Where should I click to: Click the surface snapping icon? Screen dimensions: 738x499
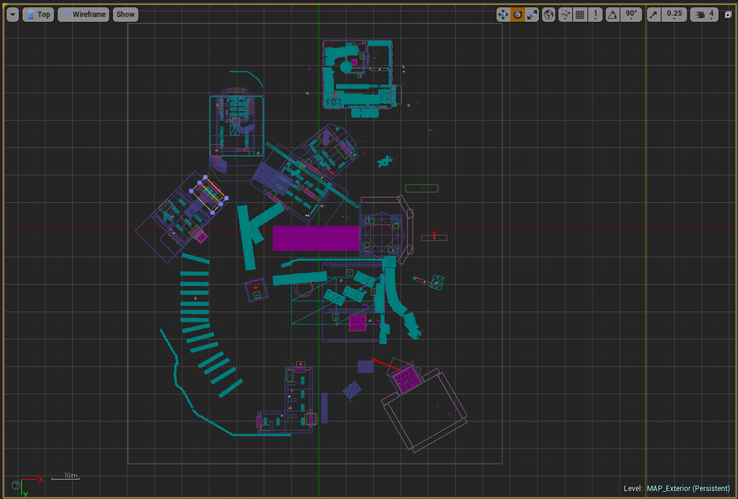click(x=565, y=15)
